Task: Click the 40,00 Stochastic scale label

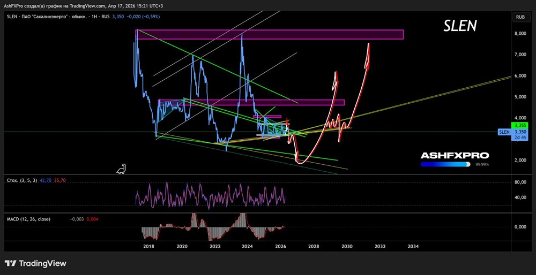Action: 520,197
